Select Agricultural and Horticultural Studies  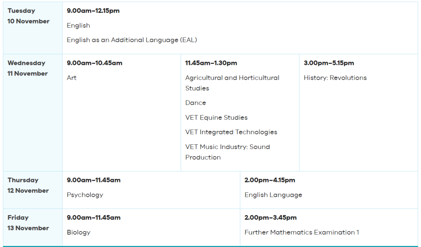click(232, 83)
